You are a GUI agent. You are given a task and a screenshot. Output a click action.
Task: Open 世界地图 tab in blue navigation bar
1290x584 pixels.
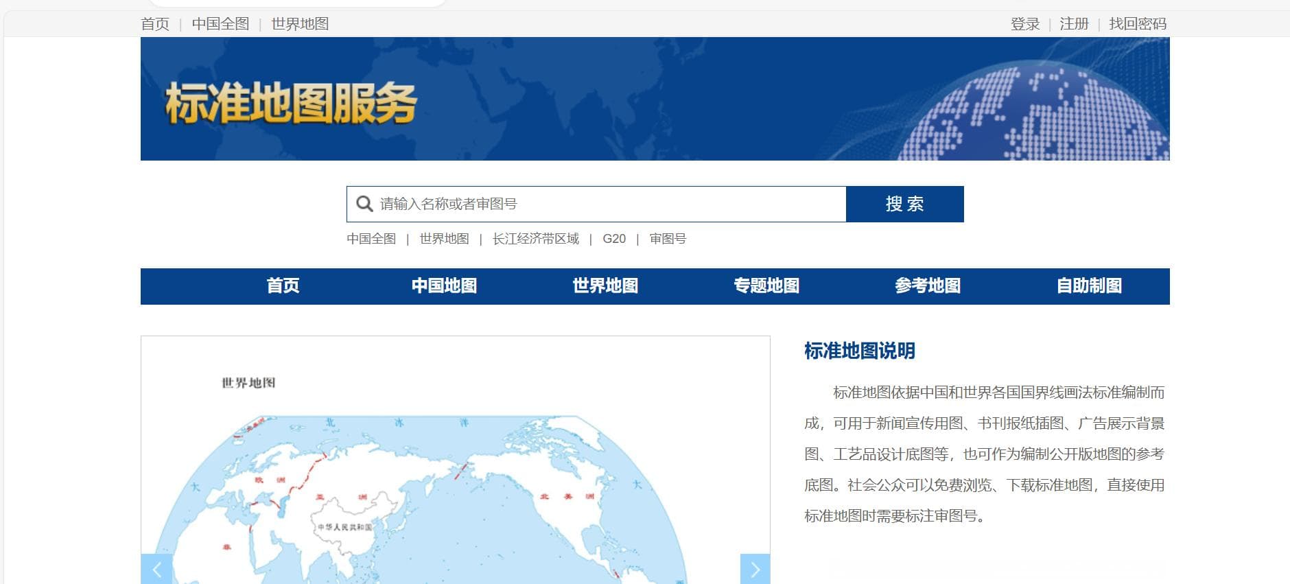tap(605, 286)
